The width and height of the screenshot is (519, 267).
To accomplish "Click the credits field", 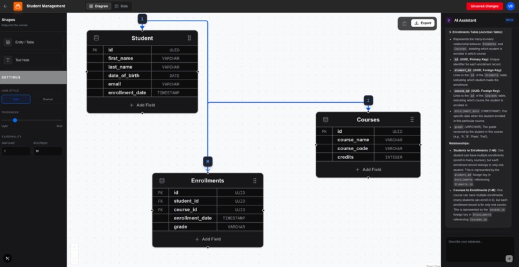I will pyautogui.click(x=345, y=157).
